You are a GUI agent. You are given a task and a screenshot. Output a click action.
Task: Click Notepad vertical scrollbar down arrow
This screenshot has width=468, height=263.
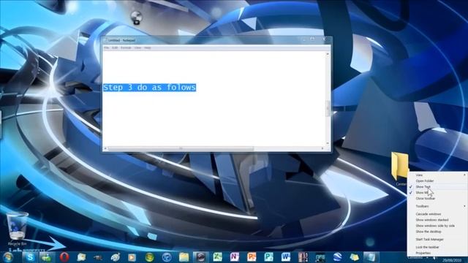coord(328,143)
